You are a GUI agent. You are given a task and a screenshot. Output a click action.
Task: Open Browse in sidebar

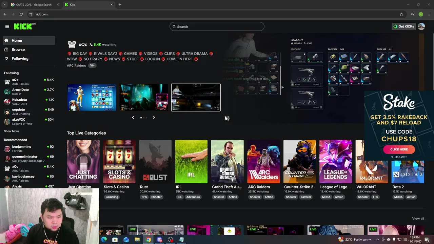coord(29,49)
